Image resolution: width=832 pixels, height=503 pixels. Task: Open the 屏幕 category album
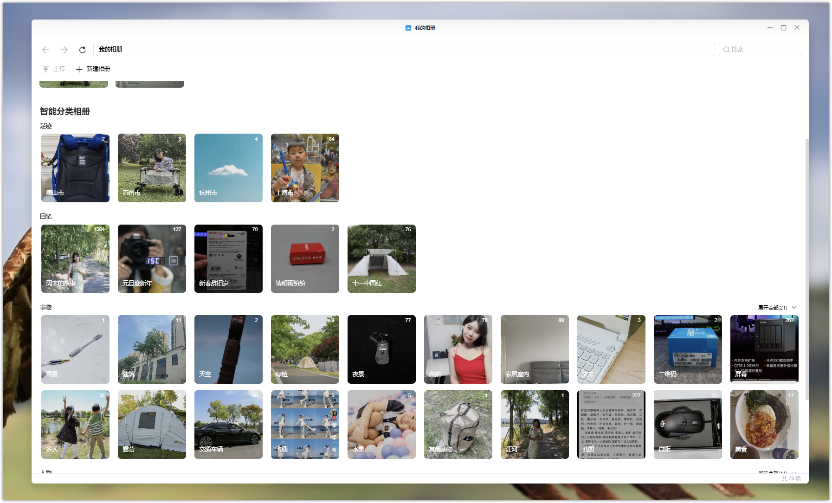764,349
